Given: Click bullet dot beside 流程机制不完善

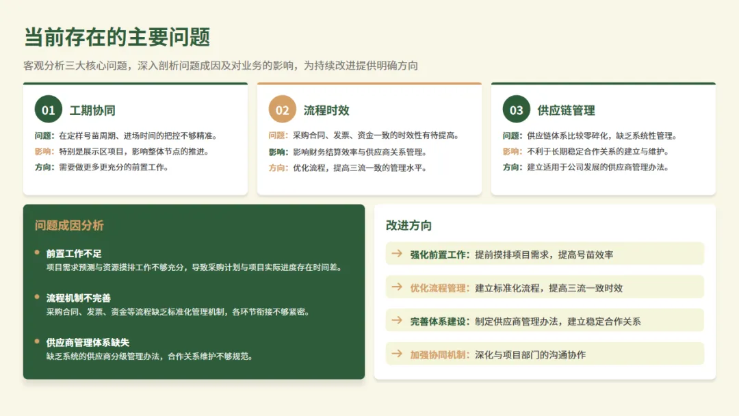Looking at the screenshot, I should tap(37, 297).
